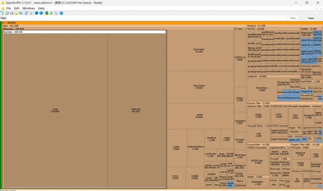Click the Windows - 41.1GB header
The image size is (323, 191).
click(284, 26)
